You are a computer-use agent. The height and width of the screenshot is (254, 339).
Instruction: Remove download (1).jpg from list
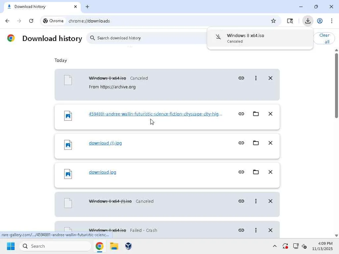270,143
